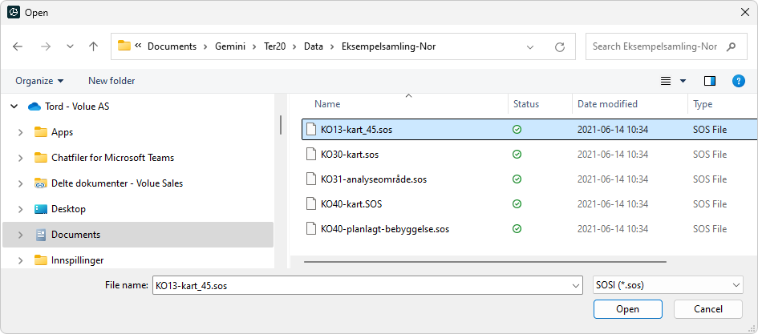The height and width of the screenshot is (334, 758).
Task: Expand Delte dokumenter - Volue Sales
Action: click(20, 183)
